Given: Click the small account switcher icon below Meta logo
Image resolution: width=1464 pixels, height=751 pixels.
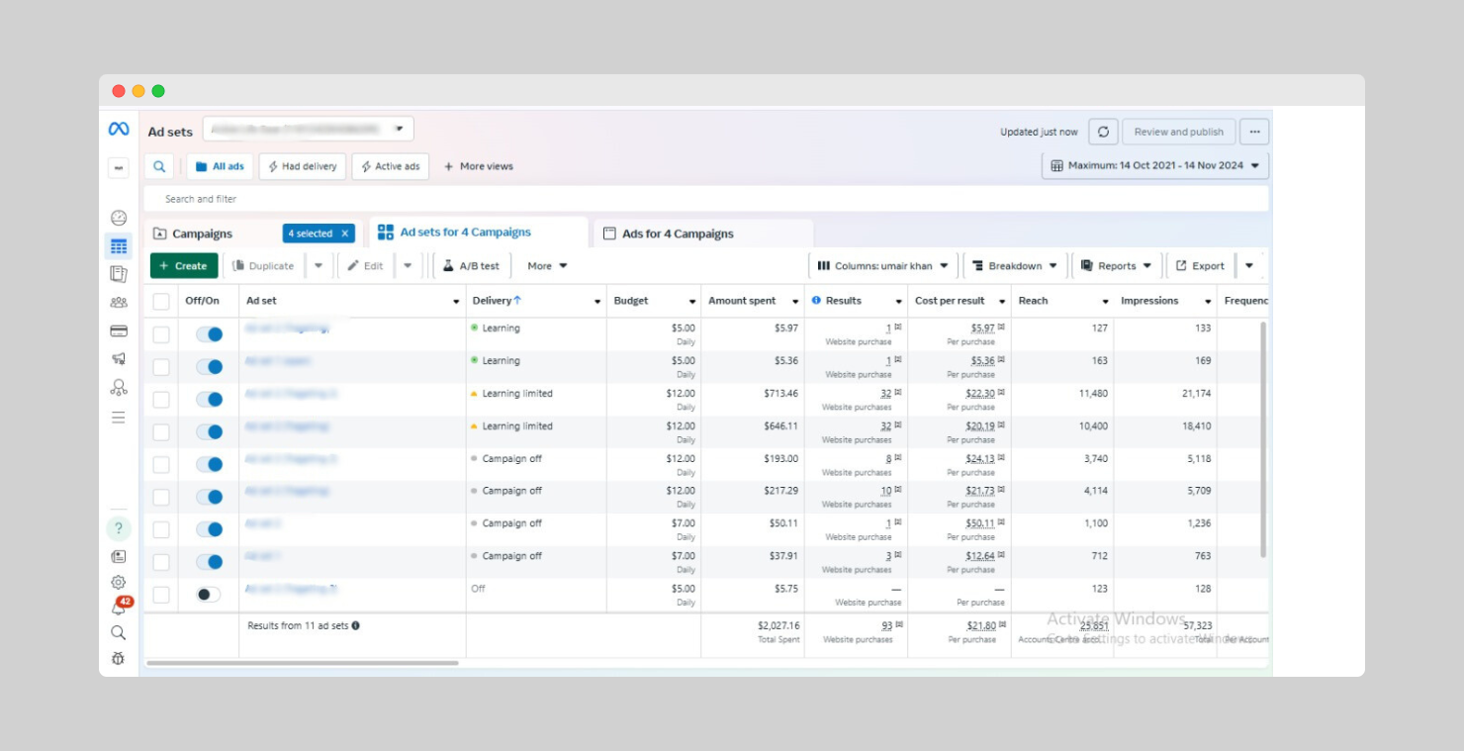Looking at the screenshot, I should (x=119, y=168).
